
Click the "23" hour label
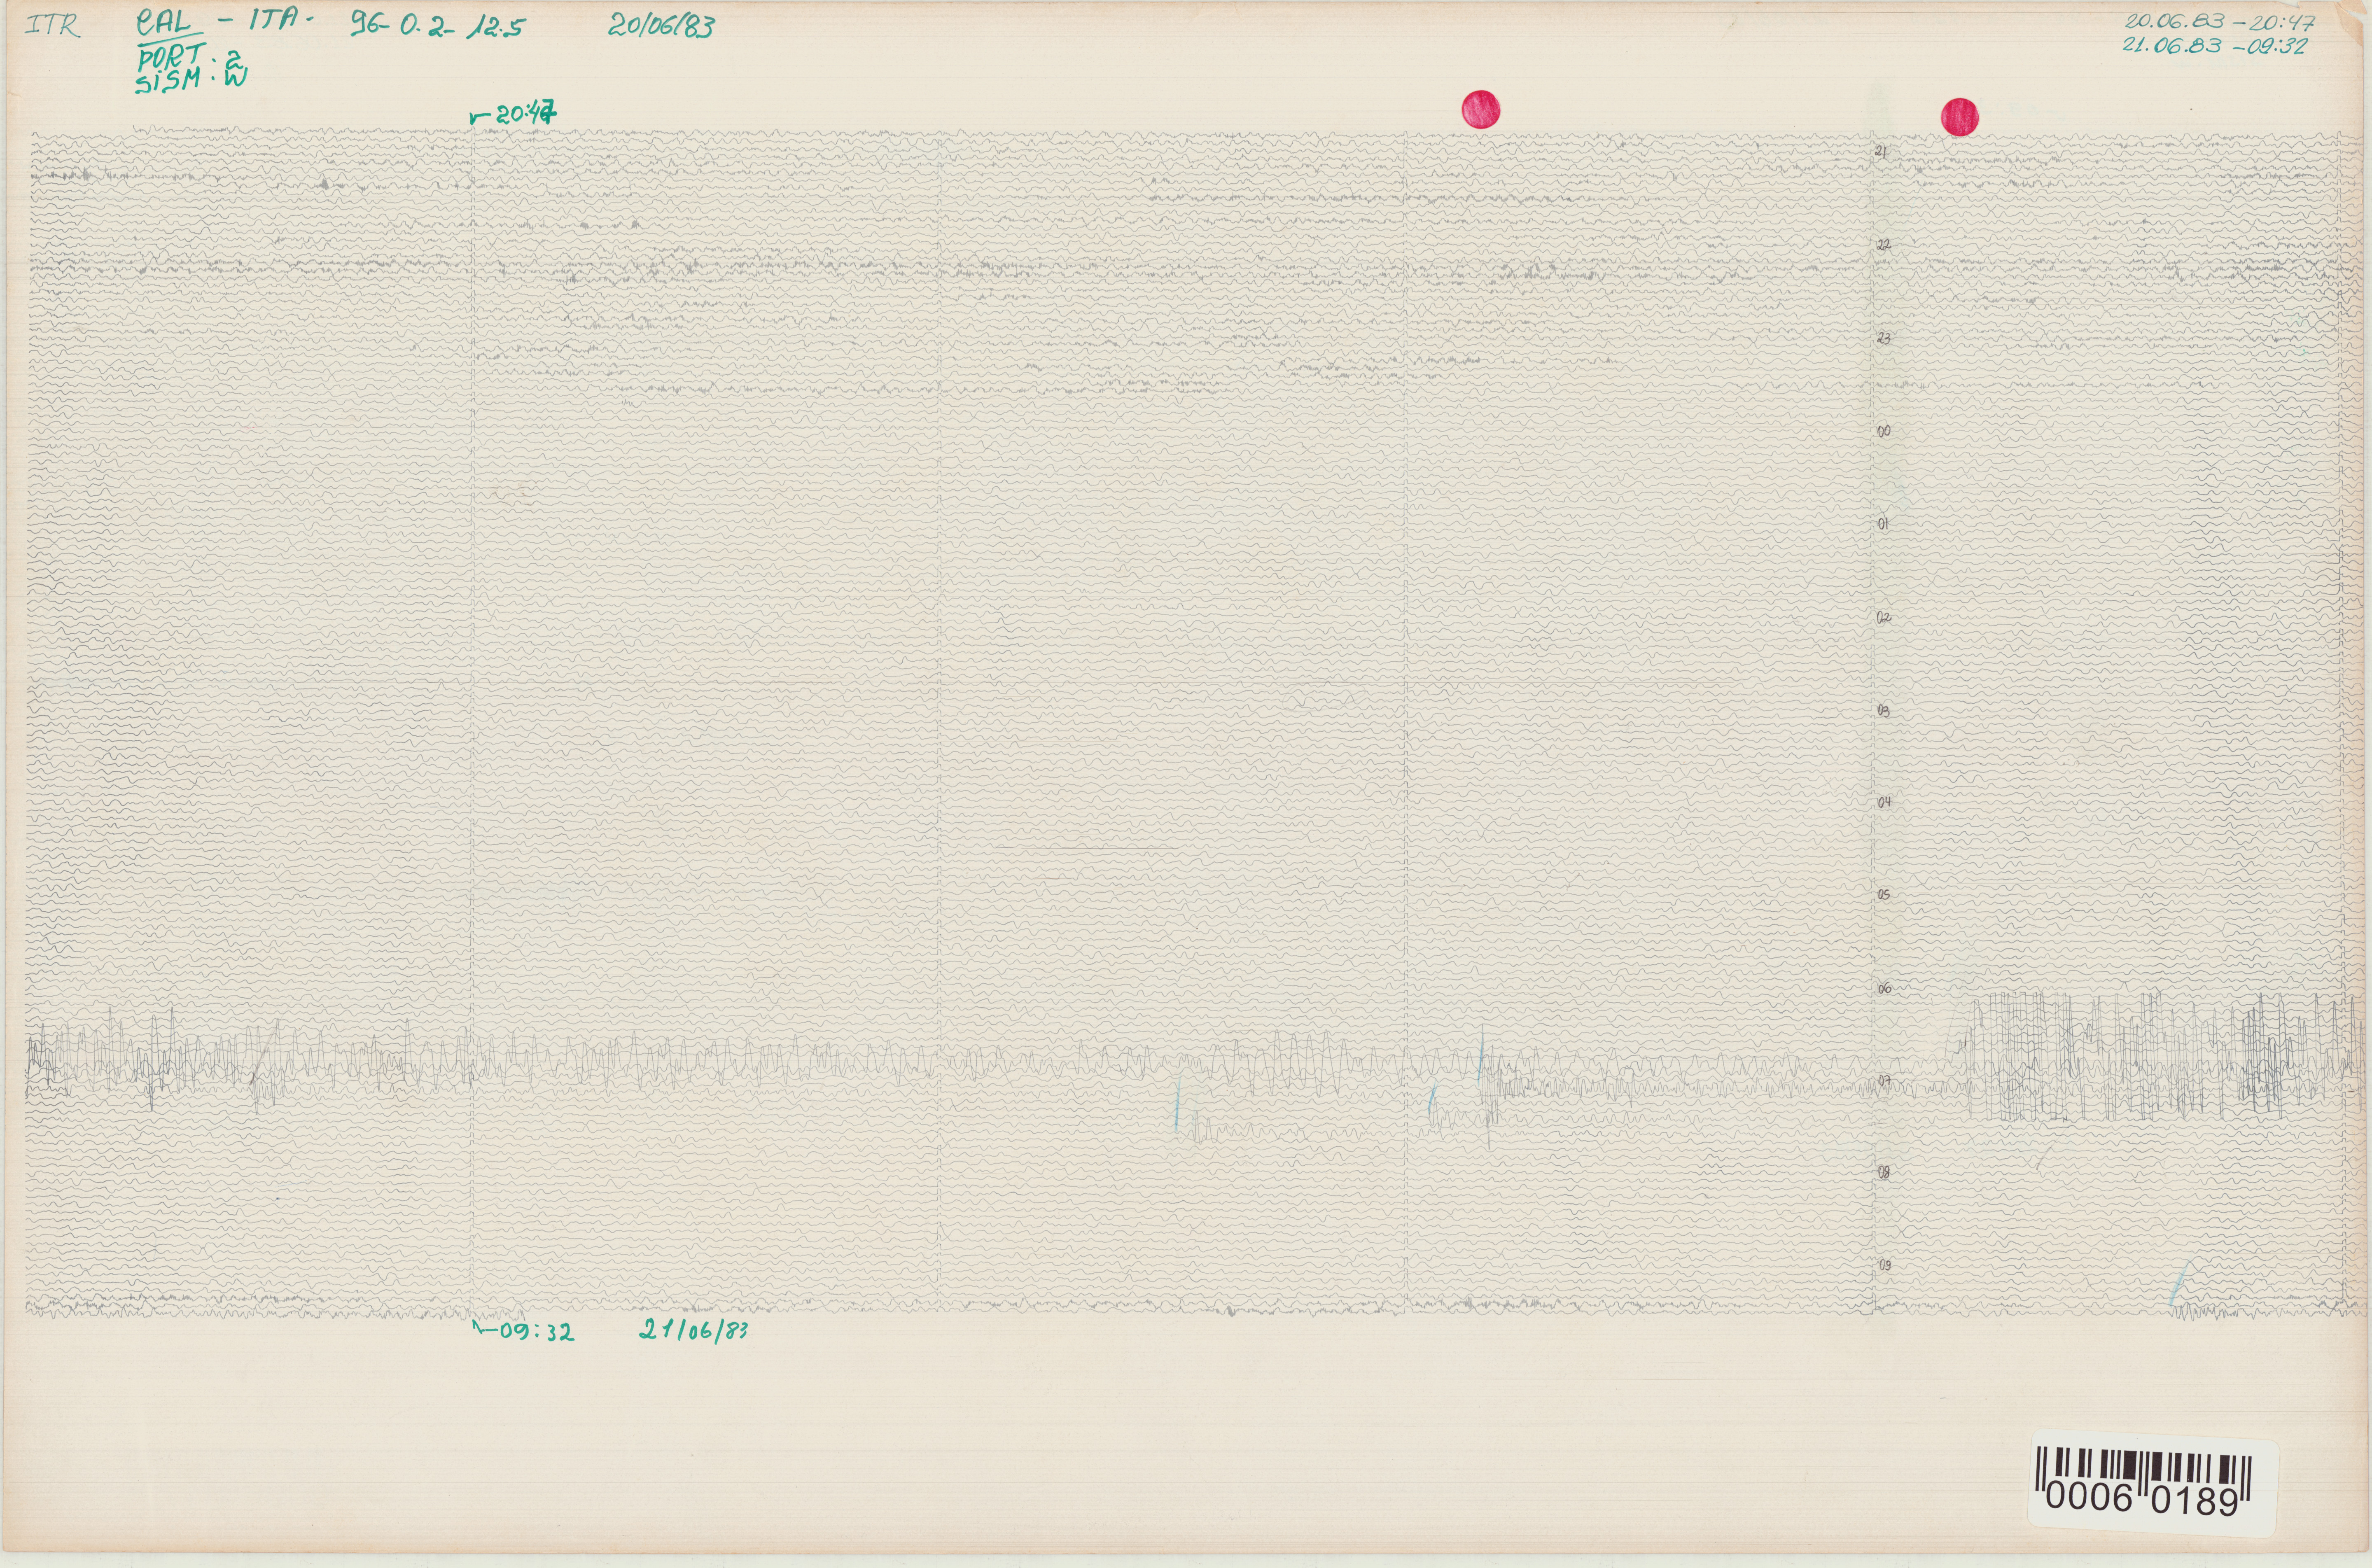click(x=1884, y=338)
